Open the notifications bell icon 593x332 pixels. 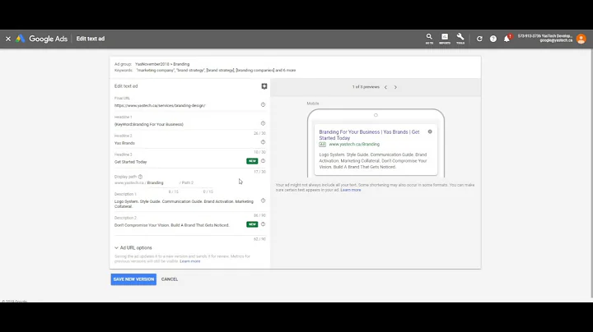(507, 39)
